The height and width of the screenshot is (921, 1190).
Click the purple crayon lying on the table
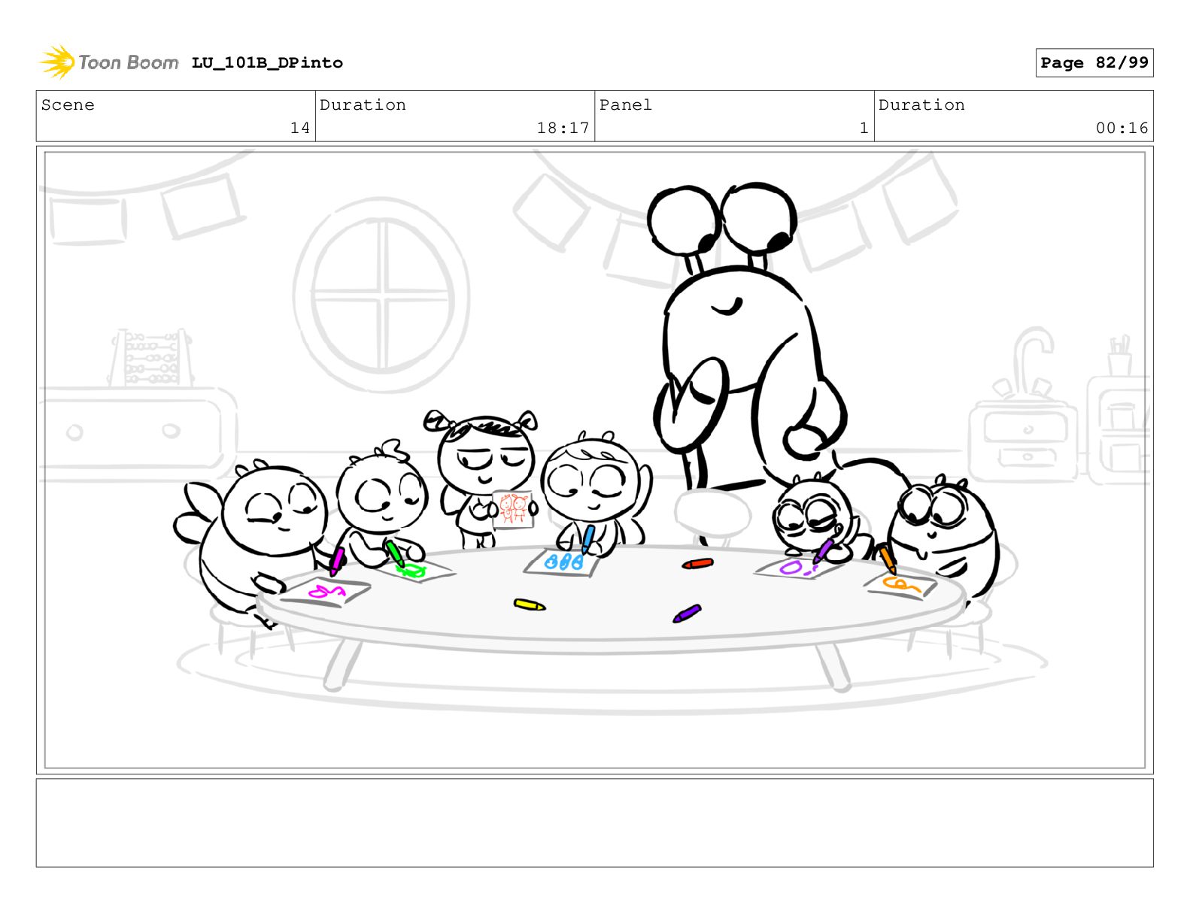[x=687, y=613]
